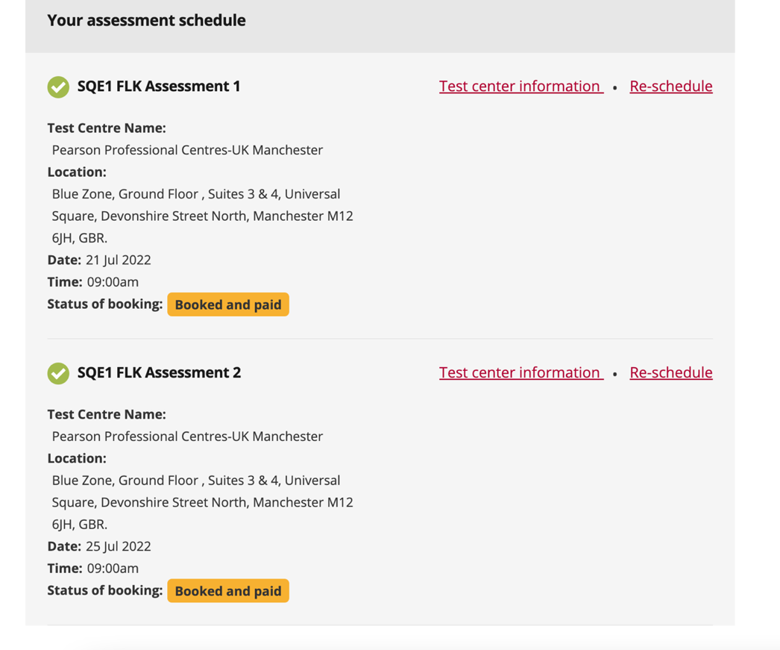This screenshot has width=780, height=650.
Task: Open Test center information for Assessment 1
Action: [x=520, y=87]
